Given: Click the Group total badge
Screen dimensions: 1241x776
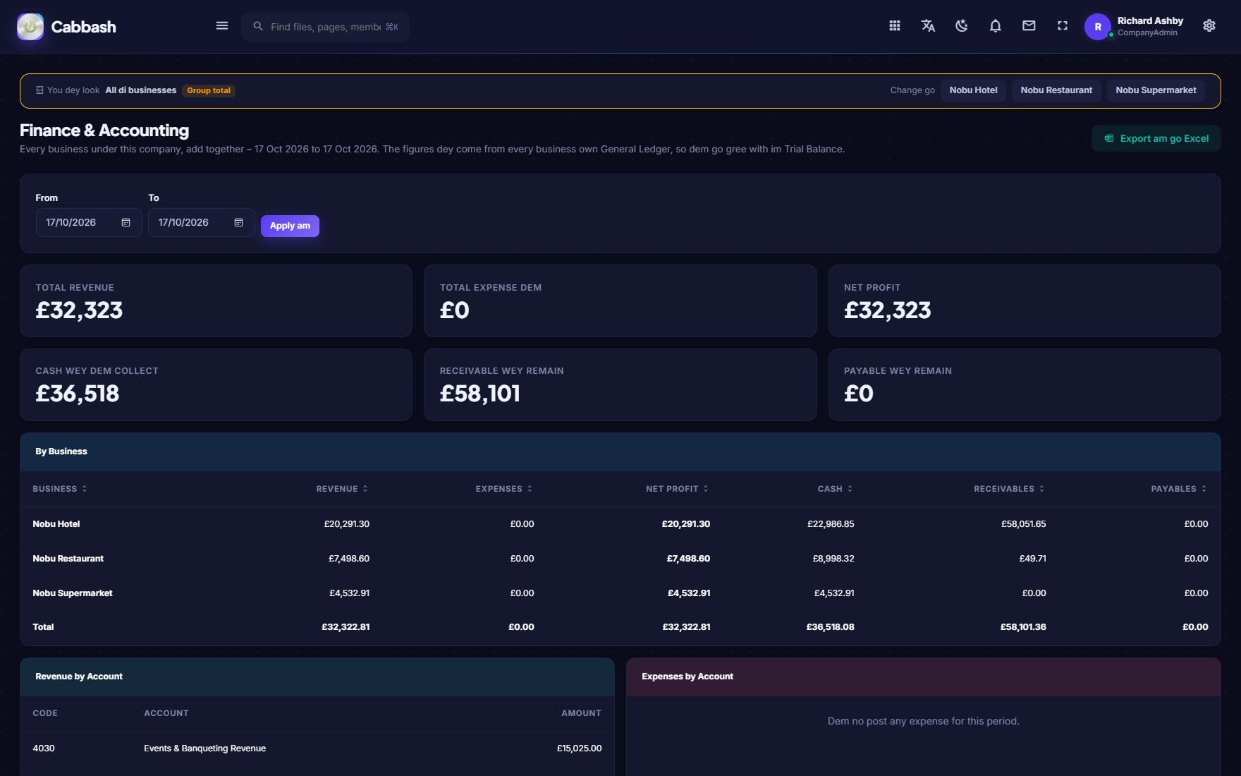Looking at the screenshot, I should 209,90.
